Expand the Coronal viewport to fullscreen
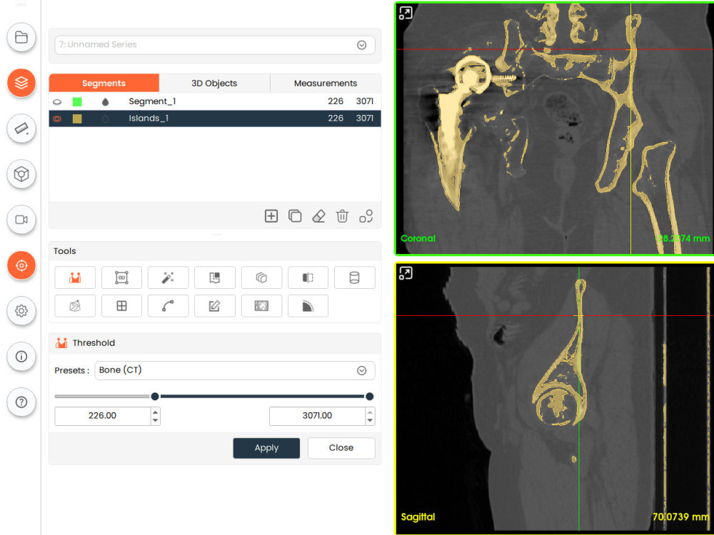The width and height of the screenshot is (714, 535). point(406,14)
